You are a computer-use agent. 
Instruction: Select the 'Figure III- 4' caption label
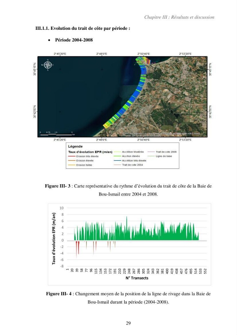point(59,294)
